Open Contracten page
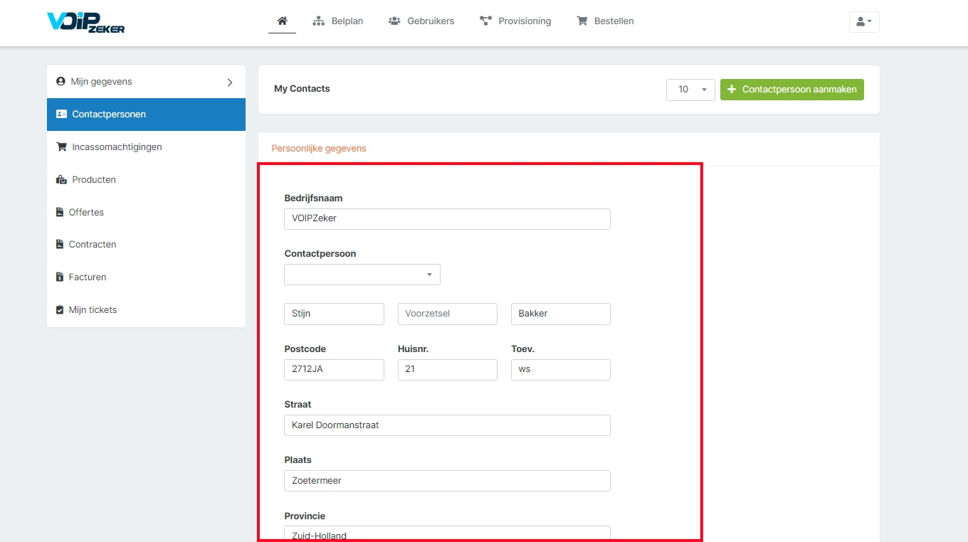Image resolution: width=968 pixels, height=542 pixels. click(146, 245)
